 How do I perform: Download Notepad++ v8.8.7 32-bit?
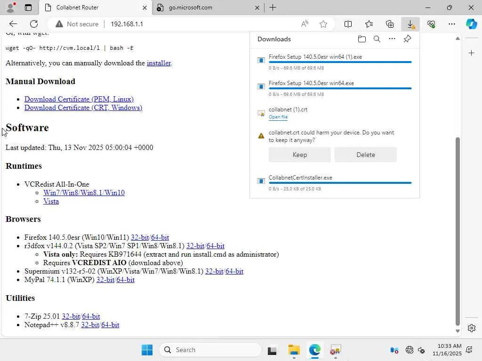90,325
